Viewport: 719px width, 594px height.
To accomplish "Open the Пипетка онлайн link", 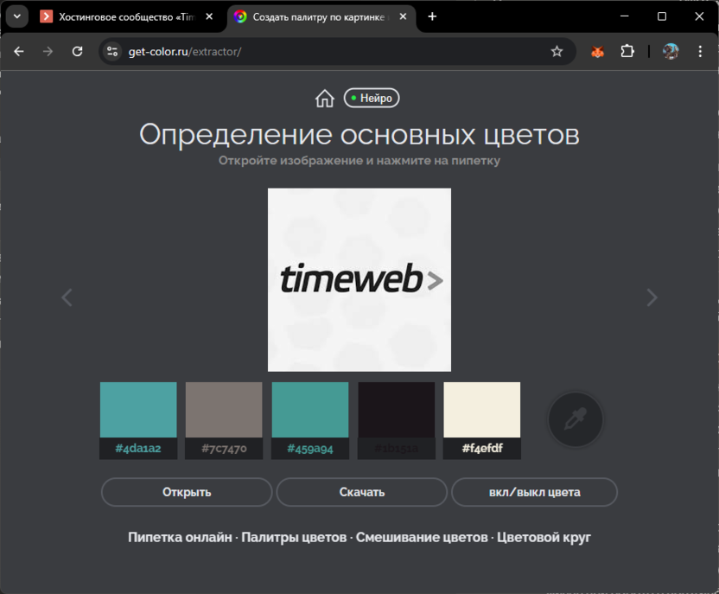I will [x=180, y=537].
